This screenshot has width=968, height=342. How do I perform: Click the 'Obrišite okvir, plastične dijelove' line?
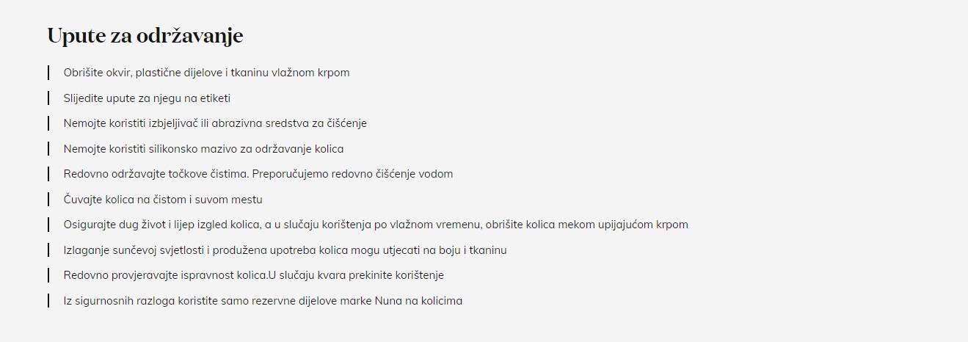tap(206, 73)
